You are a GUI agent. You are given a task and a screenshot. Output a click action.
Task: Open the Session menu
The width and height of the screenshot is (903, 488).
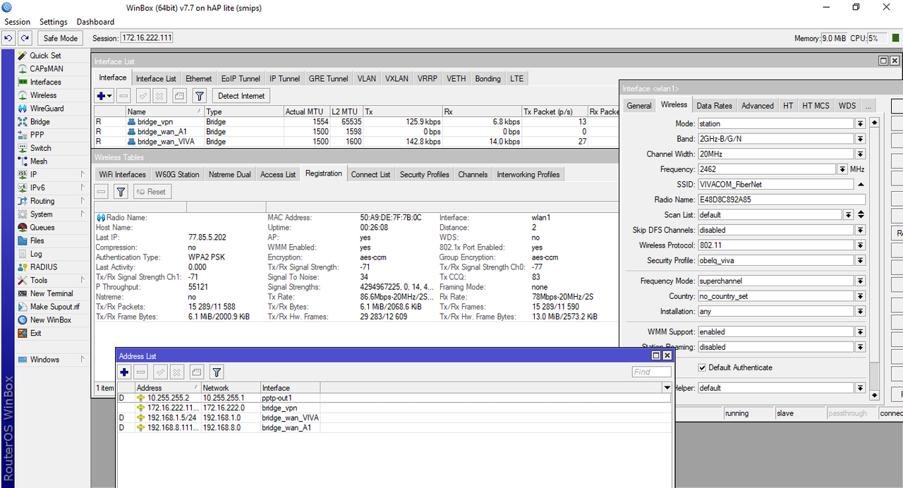point(18,22)
